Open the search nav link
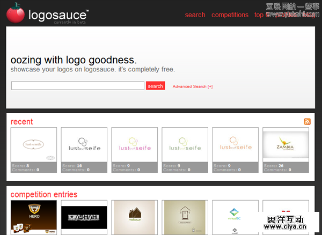This screenshot has width=322, height=235. [195, 15]
